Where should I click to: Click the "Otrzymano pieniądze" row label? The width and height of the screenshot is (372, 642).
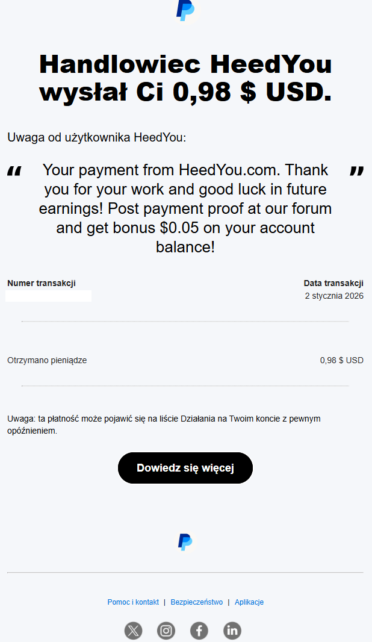[x=47, y=360]
